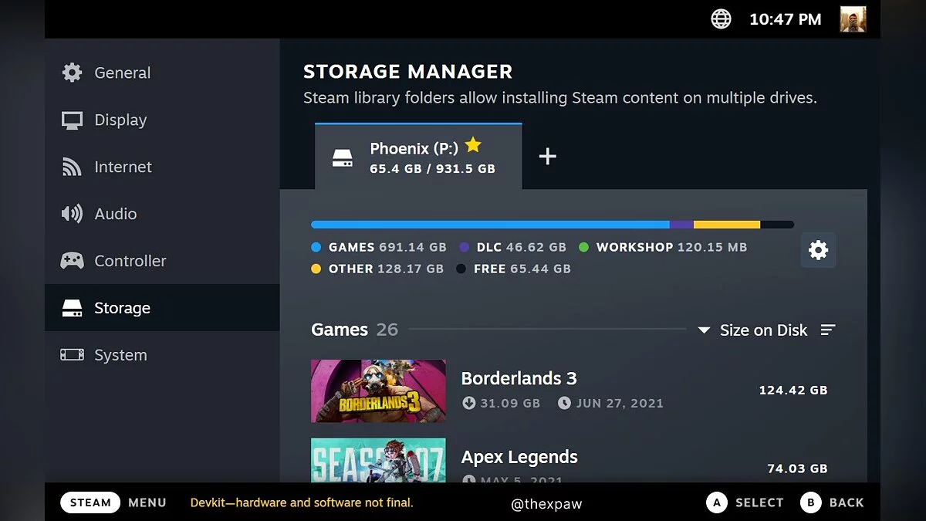This screenshot has width=926, height=521.
Task: Click the Devkit hardware notice text
Action: coord(302,502)
